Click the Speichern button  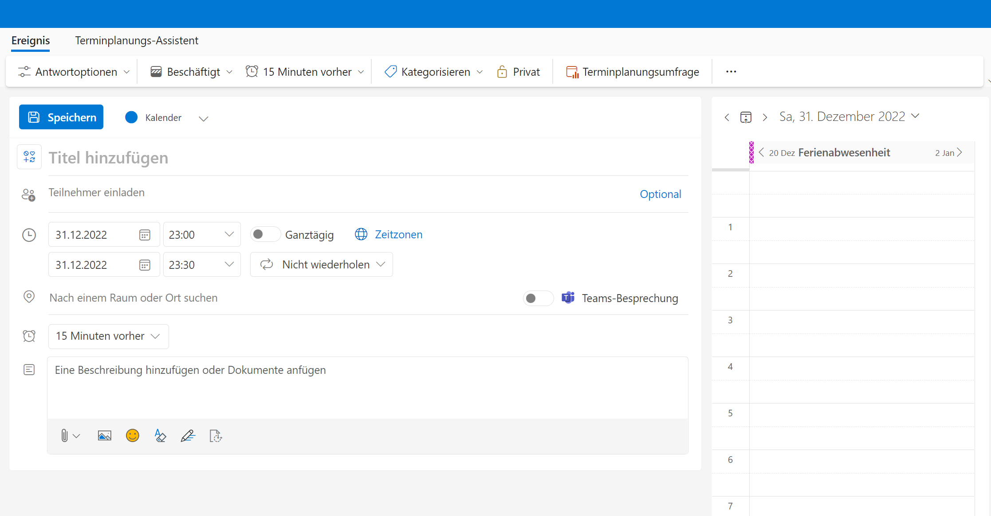[x=61, y=117]
